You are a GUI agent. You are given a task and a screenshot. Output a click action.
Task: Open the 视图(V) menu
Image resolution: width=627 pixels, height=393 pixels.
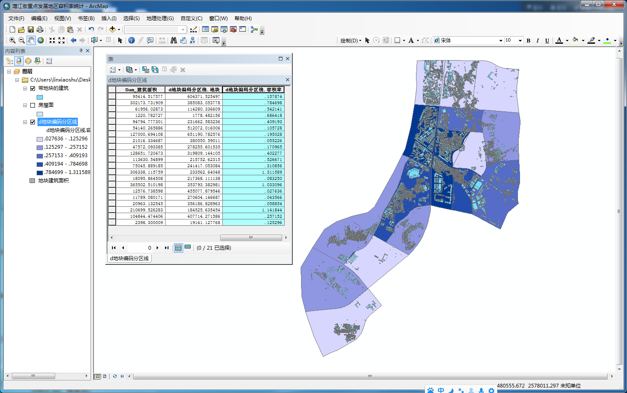[x=62, y=18]
